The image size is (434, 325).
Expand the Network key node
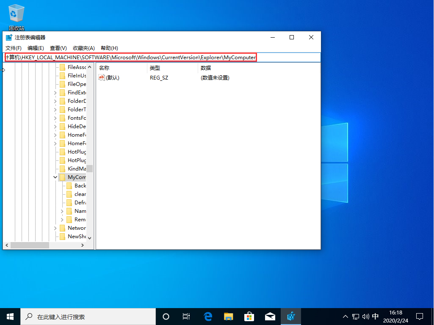pyautogui.click(x=55, y=228)
